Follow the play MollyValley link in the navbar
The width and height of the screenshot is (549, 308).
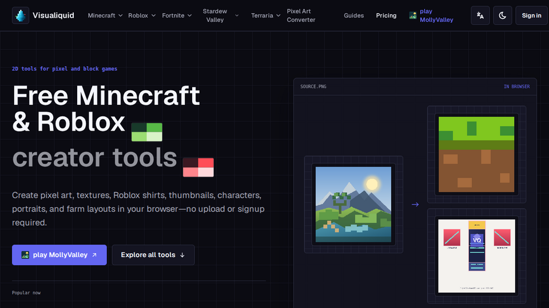coord(431,15)
